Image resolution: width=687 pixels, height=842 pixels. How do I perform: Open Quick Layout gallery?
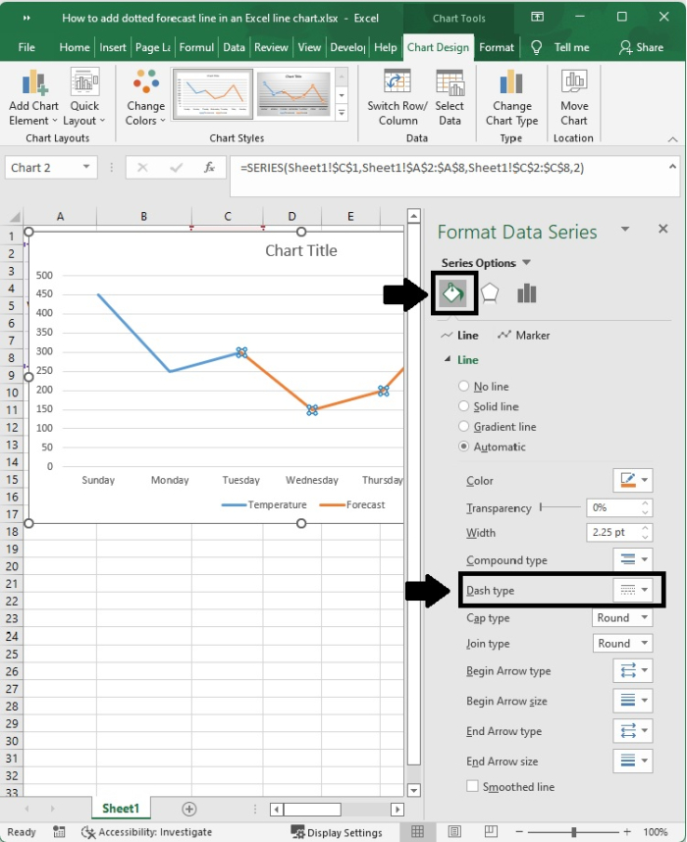[x=84, y=98]
